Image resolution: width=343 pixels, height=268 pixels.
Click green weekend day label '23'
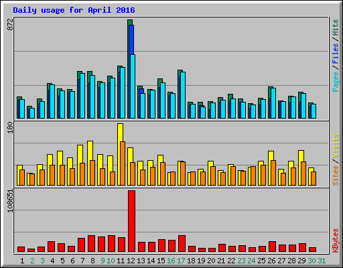click(x=241, y=261)
